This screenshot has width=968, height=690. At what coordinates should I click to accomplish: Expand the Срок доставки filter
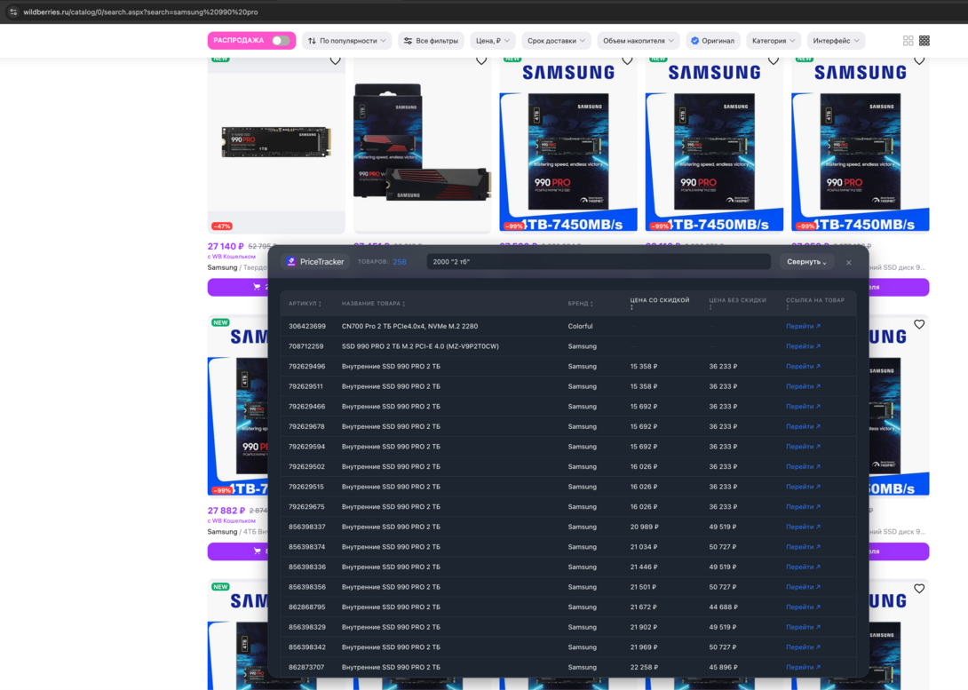tap(556, 41)
